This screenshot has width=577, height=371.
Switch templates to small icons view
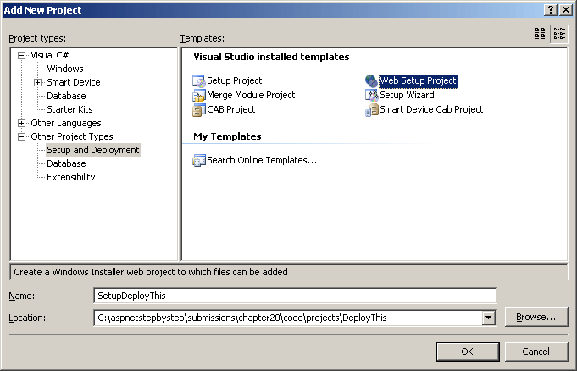pos(559,34)
